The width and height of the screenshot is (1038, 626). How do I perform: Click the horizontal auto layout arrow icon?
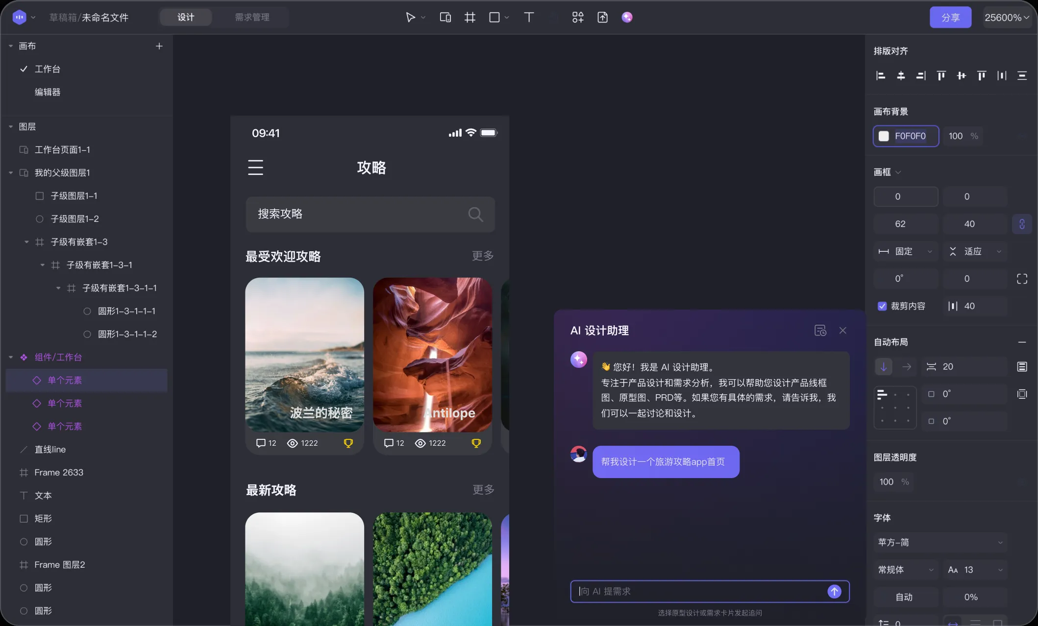coord(908,366)
